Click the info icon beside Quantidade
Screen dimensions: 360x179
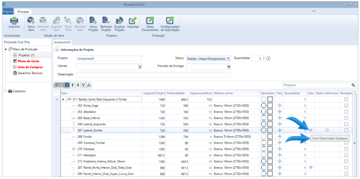coord(269,58)
